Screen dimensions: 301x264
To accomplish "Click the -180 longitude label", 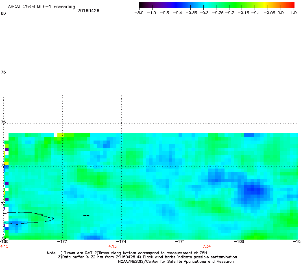I will click(x=4, y=241).
